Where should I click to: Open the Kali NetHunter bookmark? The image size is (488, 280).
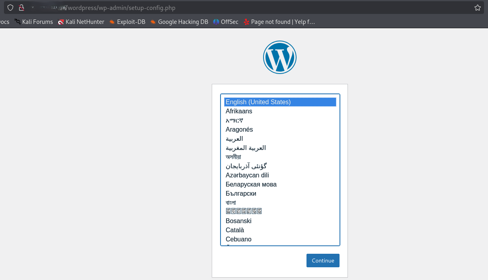81,22
